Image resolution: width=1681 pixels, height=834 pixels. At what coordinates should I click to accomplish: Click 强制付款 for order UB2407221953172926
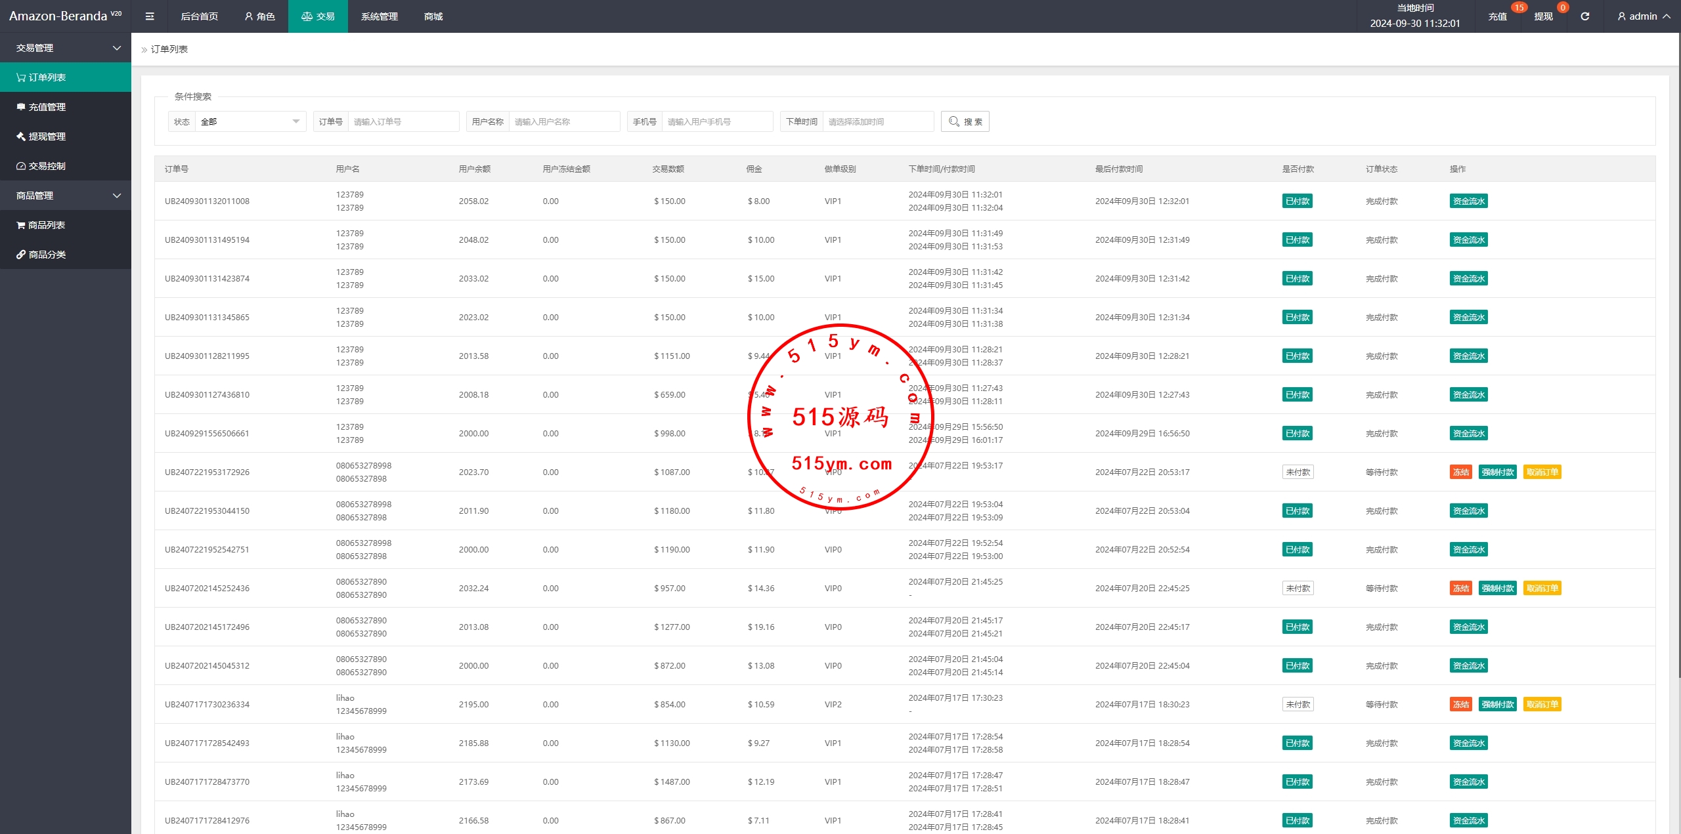pyautogui.click(x=1497, y=472)
